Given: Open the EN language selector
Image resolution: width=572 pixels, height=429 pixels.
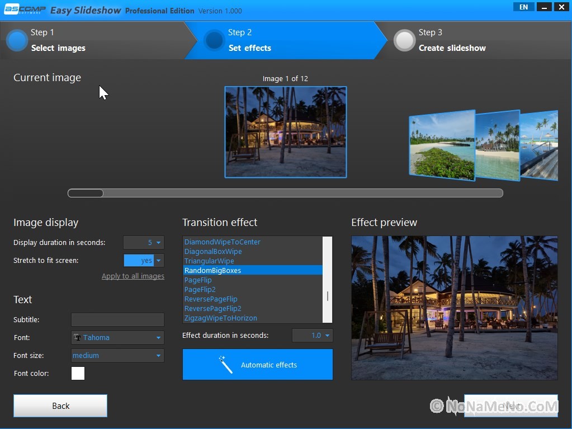Looking at the screenshot, I should [523, 7].
